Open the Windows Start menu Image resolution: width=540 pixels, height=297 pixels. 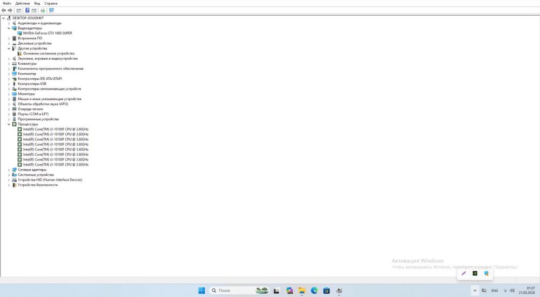pos(202,291)
